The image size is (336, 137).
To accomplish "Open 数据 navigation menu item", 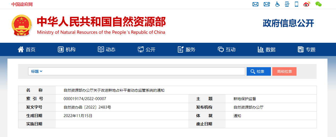I will coord(270,50).
